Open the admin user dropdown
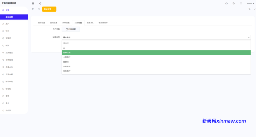Screen dimensions: 256x137 coord(250,3)
